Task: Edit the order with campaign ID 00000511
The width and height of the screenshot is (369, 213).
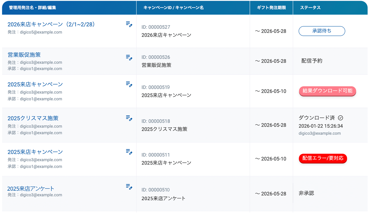Action: coord(129,152)
